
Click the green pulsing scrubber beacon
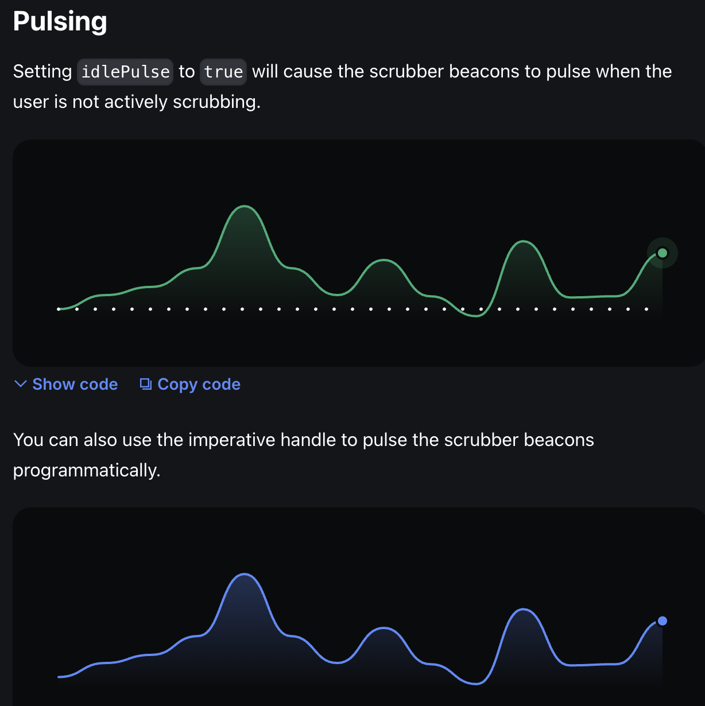[x=662, y=253]
